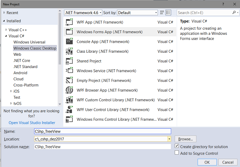Viewport: 240px width, 167px height.
Task: Click the tree scroll down arrow
Action: [x=60, y=104]
